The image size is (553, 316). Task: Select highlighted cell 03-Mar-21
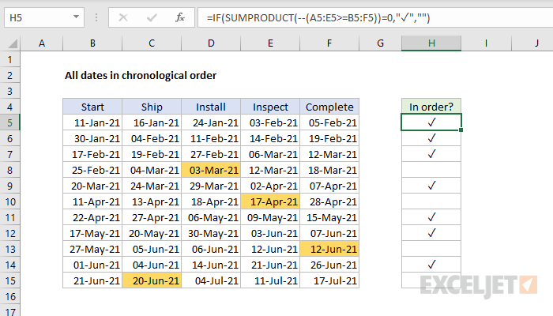[211, 170]
